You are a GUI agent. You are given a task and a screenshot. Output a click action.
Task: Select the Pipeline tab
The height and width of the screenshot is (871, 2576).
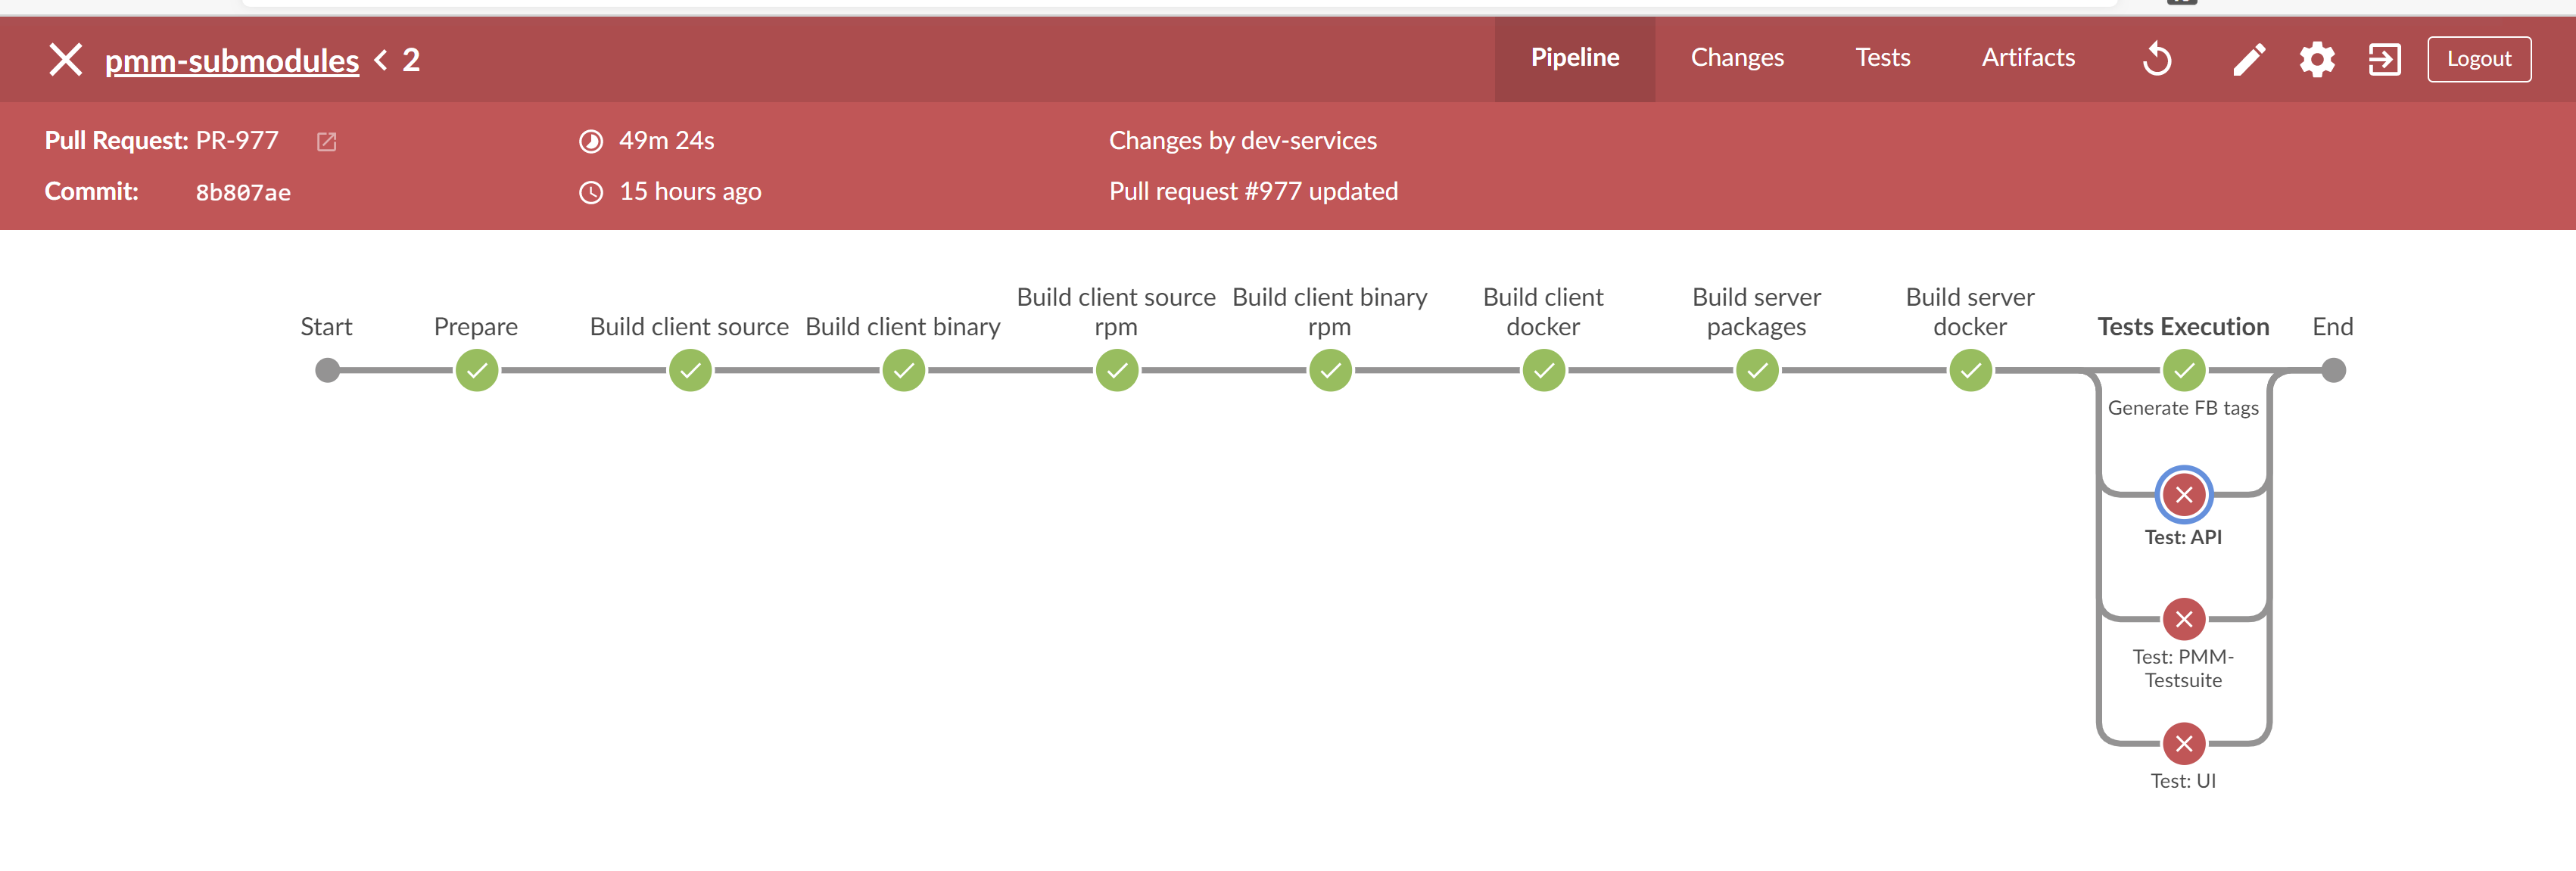(x=1575, y=58)
